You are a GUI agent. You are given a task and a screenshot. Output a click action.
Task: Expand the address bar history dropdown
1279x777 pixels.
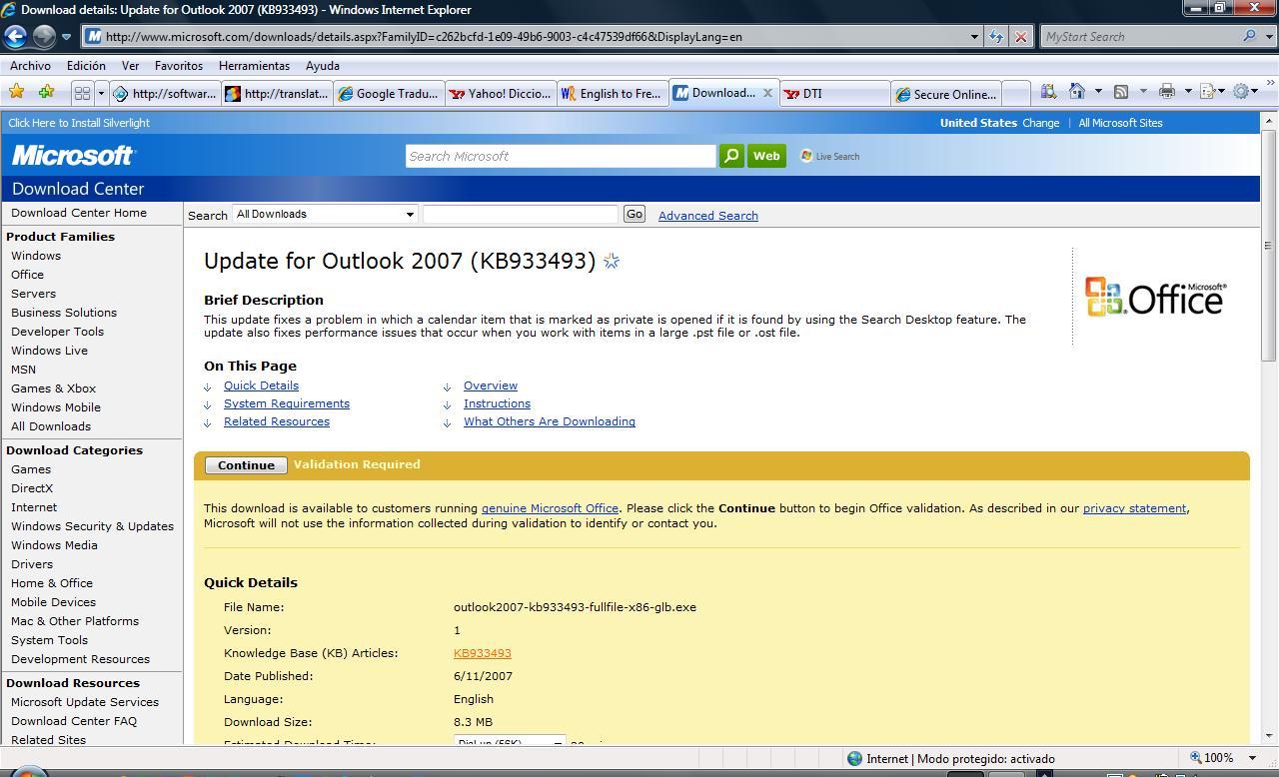(974, 37)
